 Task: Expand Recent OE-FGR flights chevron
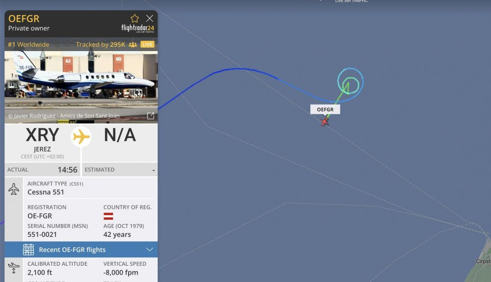[150, 250]
